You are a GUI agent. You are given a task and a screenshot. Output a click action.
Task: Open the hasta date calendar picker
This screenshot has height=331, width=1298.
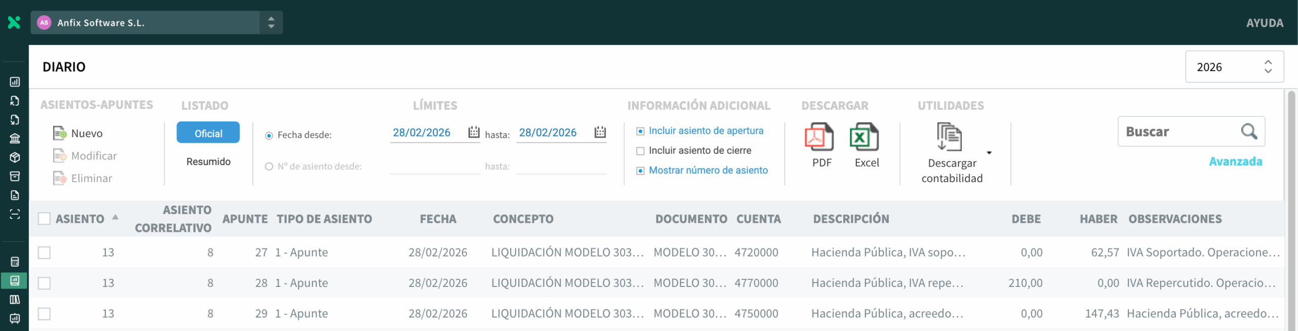(600, 133)
